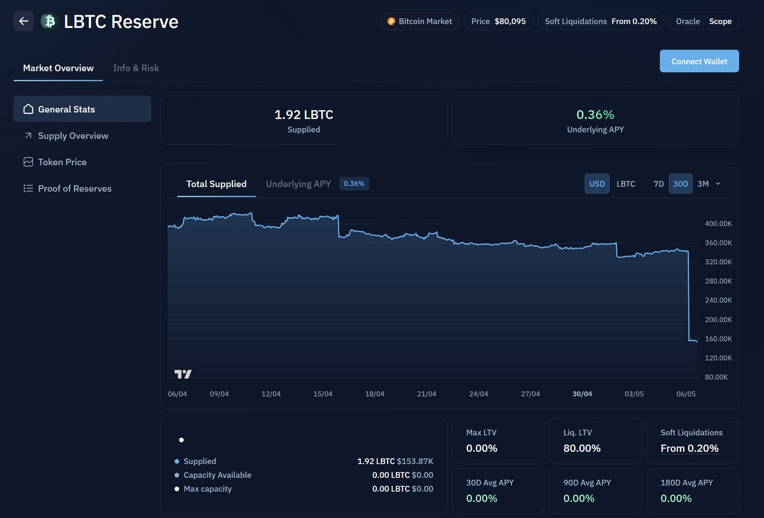Viewport: 764px width, 518px height.
Task: Click the 180D Avg APY card
Action: click(693, 491)
